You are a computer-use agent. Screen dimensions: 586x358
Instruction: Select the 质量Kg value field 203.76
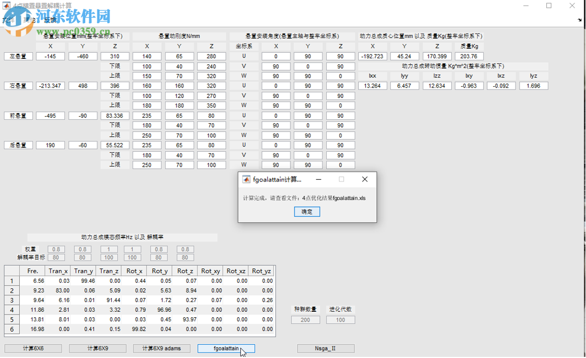[469, 56]
